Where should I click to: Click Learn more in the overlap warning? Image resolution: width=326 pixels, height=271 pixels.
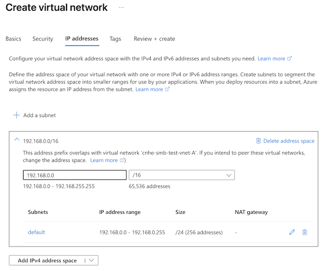104,160
